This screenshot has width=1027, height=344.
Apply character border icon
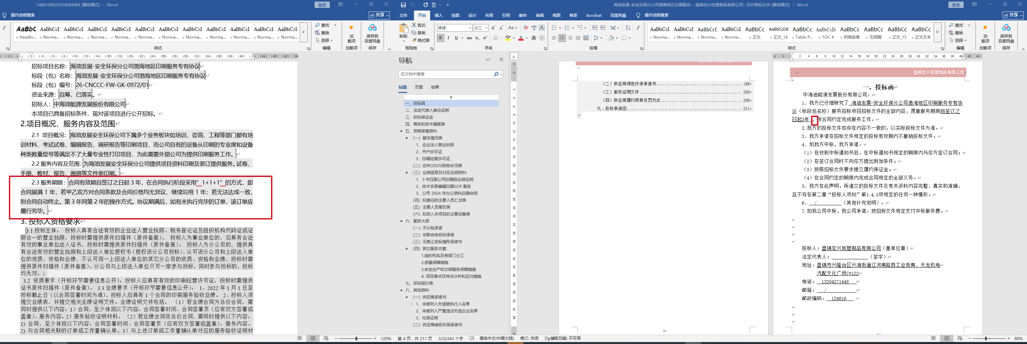point(542,28)
